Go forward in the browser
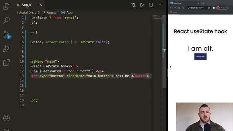Image resolution: width=233 pixels, height=131 pixels. click(175, 8)
